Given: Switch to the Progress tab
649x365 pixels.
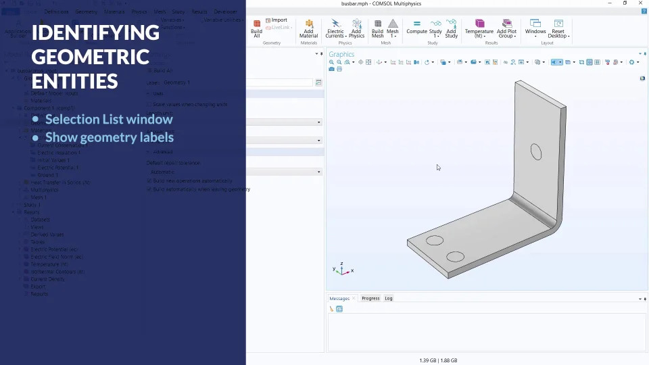Looking at the screenshot, I should (x=370, y=298).
